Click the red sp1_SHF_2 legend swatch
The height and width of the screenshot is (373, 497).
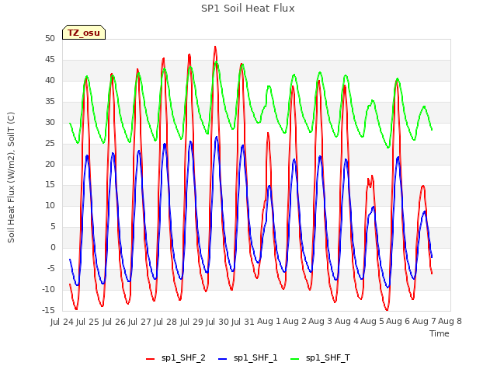150,359
